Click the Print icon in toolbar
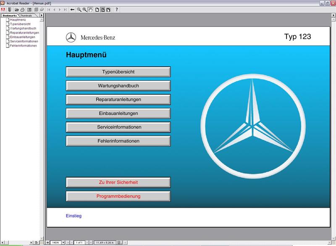Image resolution: width=336 pixels, height=246 pixels. 22,10
